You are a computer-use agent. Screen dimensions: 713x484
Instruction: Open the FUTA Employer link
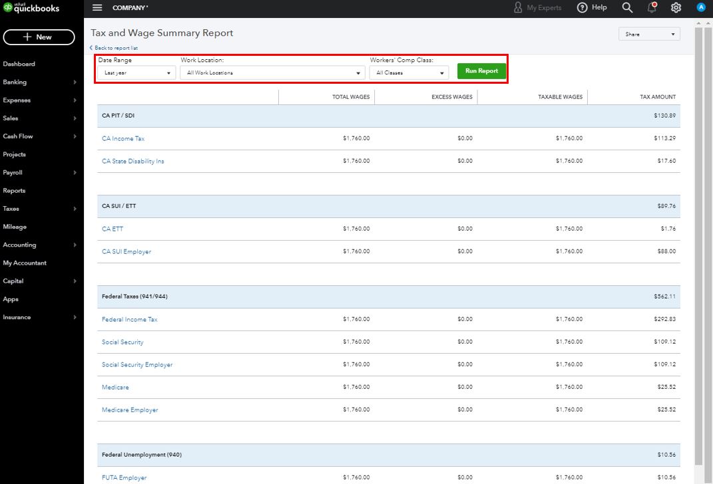[124, 477]
